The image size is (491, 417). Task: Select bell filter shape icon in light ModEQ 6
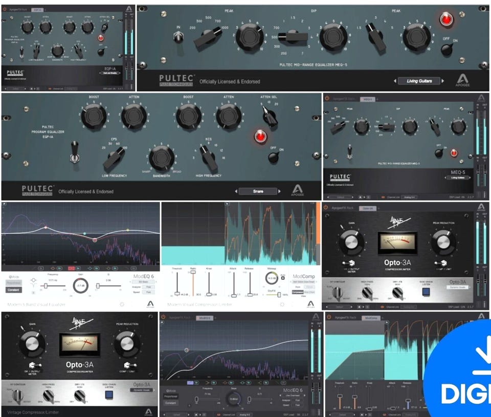(x=34, y=280)
